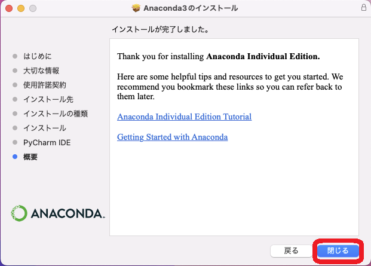Open Getting Started with Anaconda link
This screenshot has height=266, width=371.
172,137
